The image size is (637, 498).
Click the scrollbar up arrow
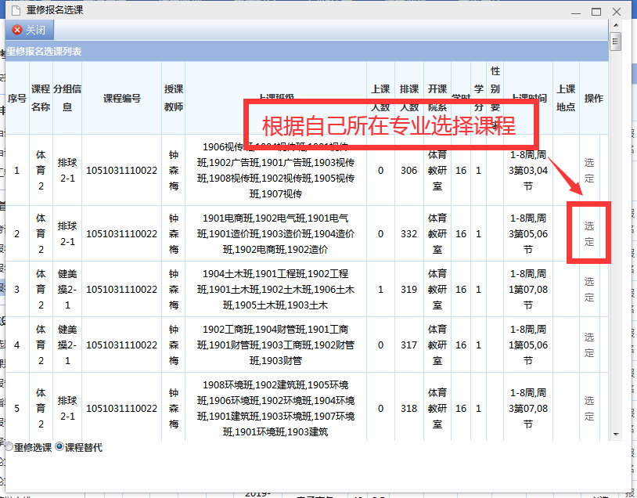tap(616, 25)
